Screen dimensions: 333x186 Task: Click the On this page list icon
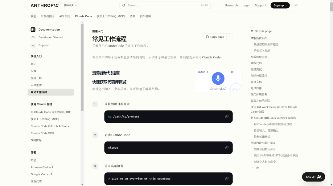(x=252, y=31)
